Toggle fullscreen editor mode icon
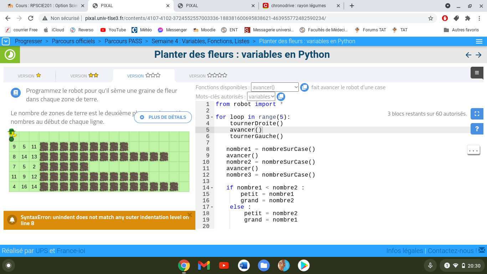 coord(477,114)
